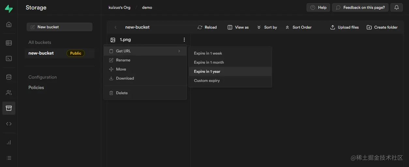Toggle the Sort Order control
The image size is (409, 167).
point(298,27)
